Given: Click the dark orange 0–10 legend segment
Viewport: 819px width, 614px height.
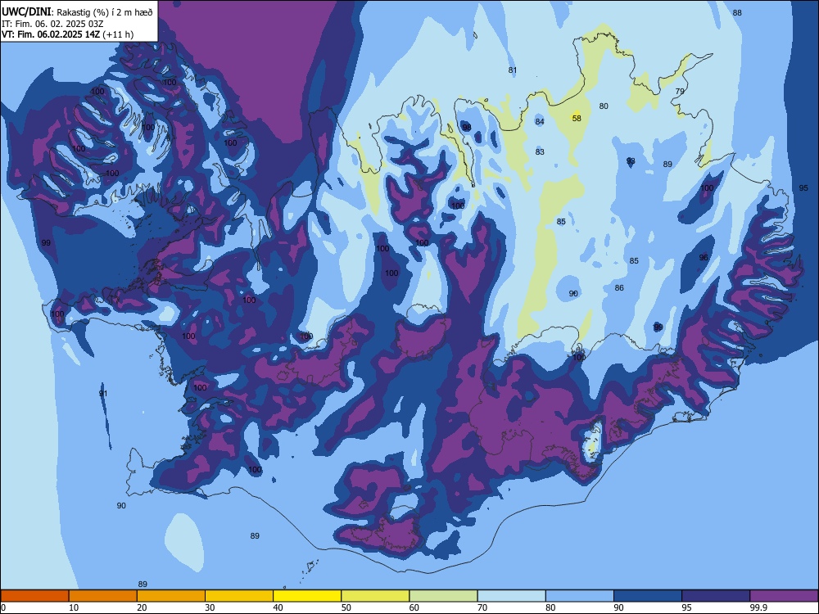Looking at the screenshot, I should [34, 596].
